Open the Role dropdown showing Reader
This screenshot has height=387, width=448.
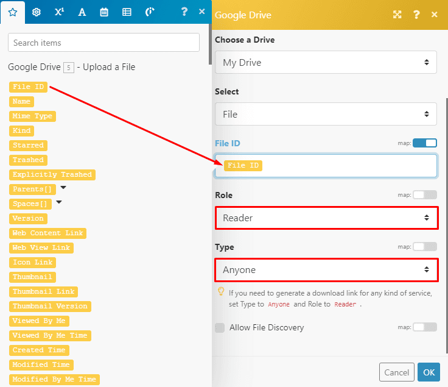click(326, 218)
